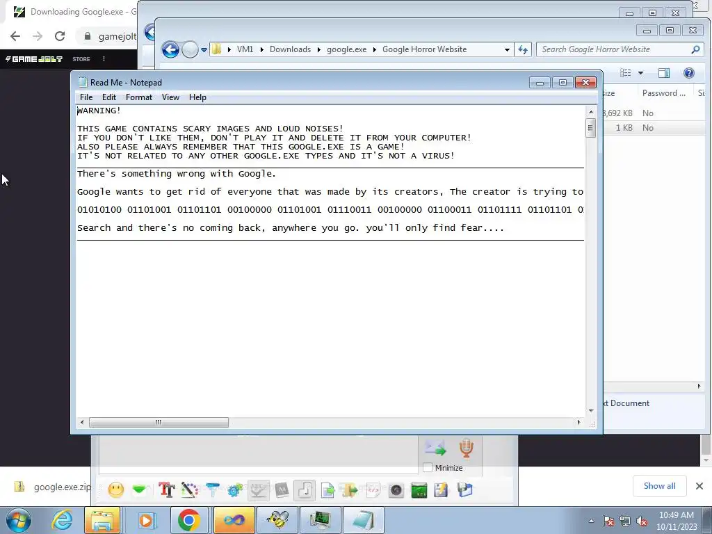Image resolution: width=712 pixels, height=534 pixels.
Task: Click Show all downloads button
Action: point(659,486)
